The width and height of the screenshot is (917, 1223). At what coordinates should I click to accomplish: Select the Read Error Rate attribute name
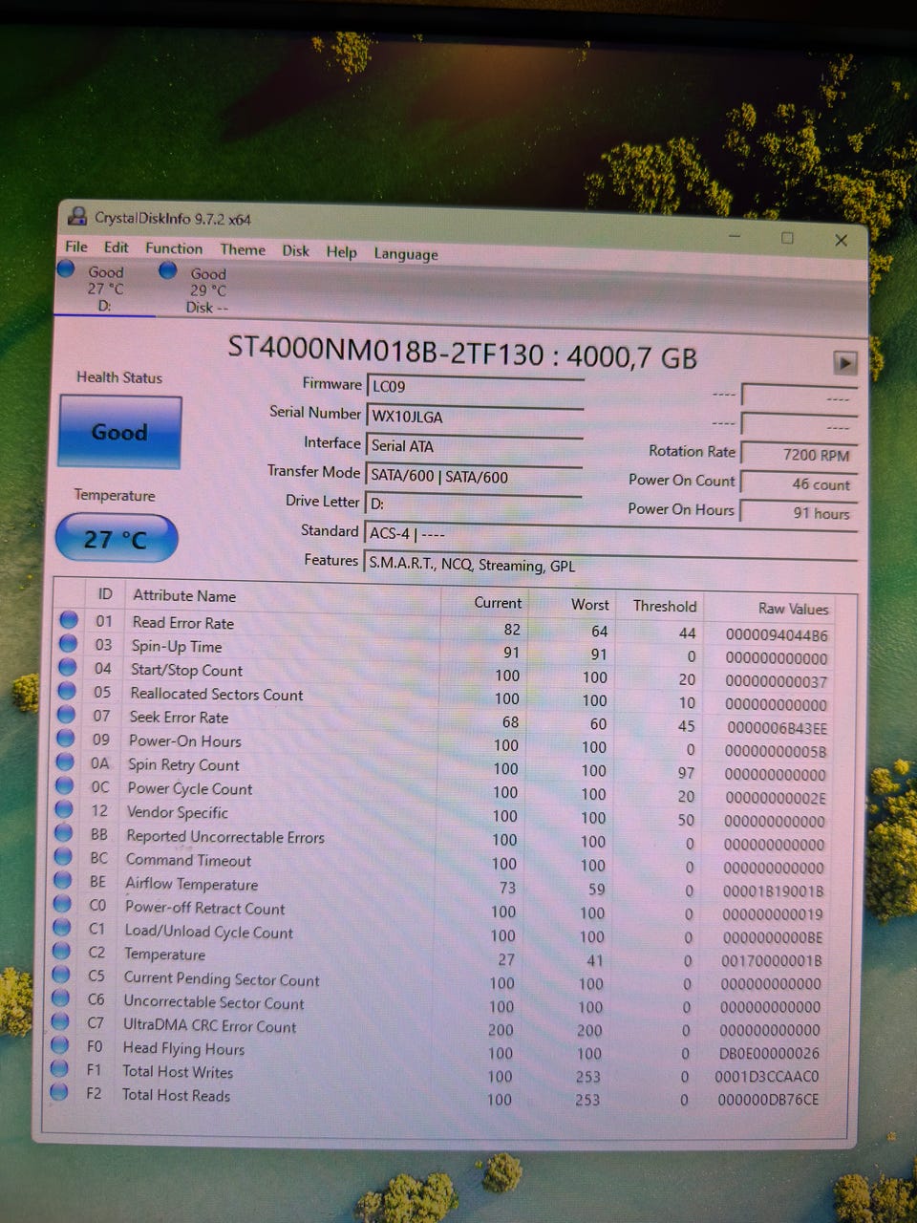coord(182,623)
